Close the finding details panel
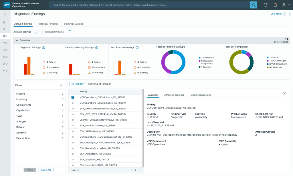 284,93
